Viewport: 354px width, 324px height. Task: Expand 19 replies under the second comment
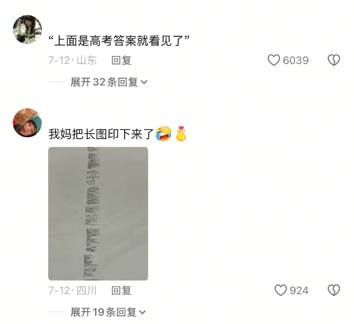point(108,312)
